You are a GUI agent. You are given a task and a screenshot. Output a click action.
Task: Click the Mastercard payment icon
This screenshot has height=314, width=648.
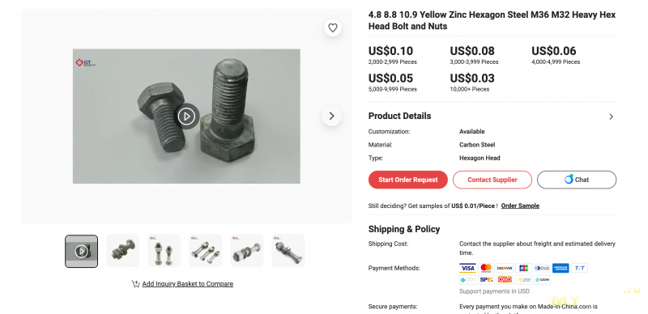click(x=486, y=268)
